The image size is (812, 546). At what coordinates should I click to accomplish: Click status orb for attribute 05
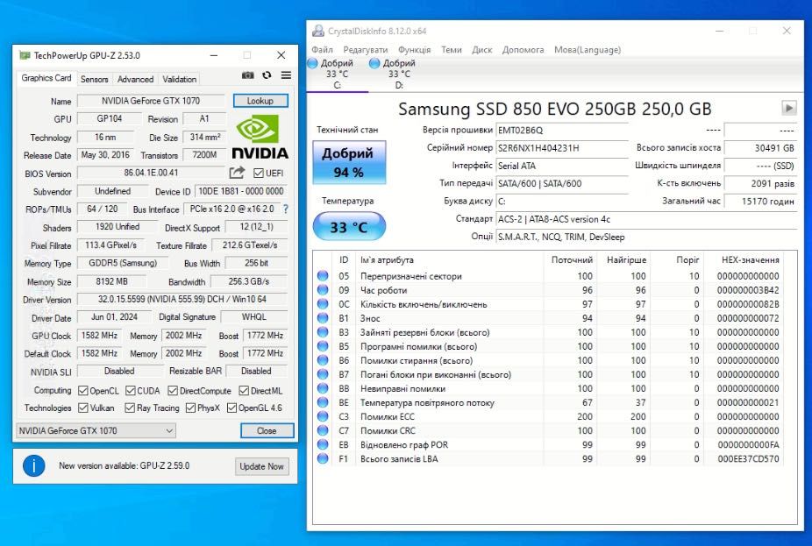click(x=323, y=276)
